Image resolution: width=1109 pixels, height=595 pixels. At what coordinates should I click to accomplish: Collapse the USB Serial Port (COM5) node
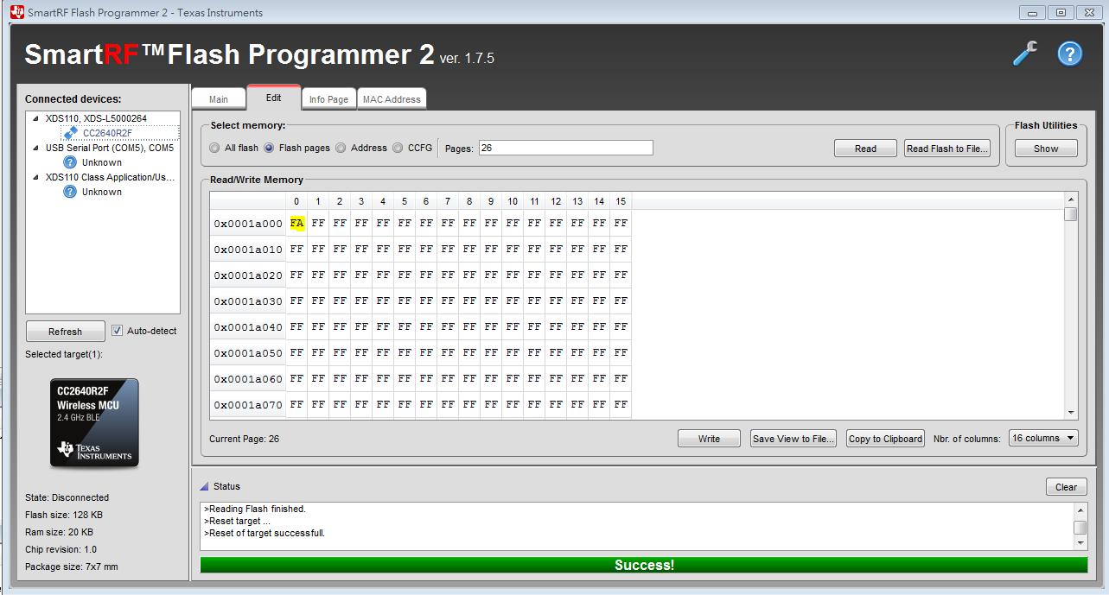(x=35, y=148)
